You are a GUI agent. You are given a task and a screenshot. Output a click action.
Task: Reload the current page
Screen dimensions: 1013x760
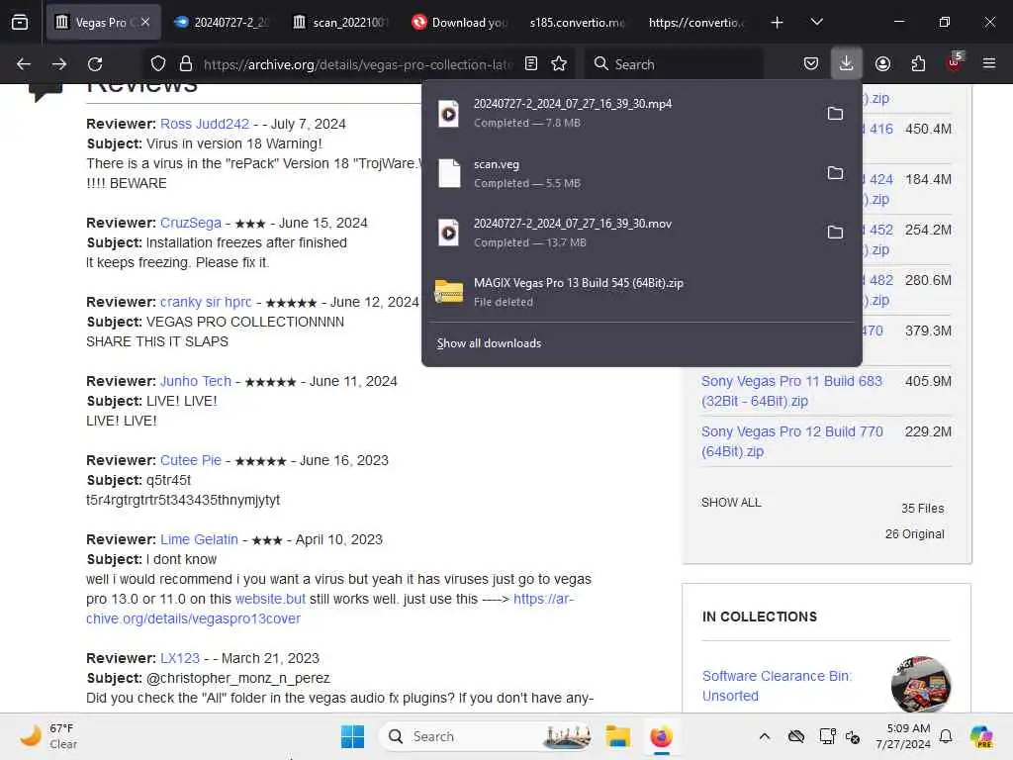[95, 64]
